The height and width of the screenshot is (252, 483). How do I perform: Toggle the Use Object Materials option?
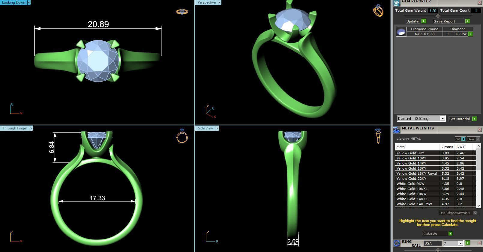(458, 213)
